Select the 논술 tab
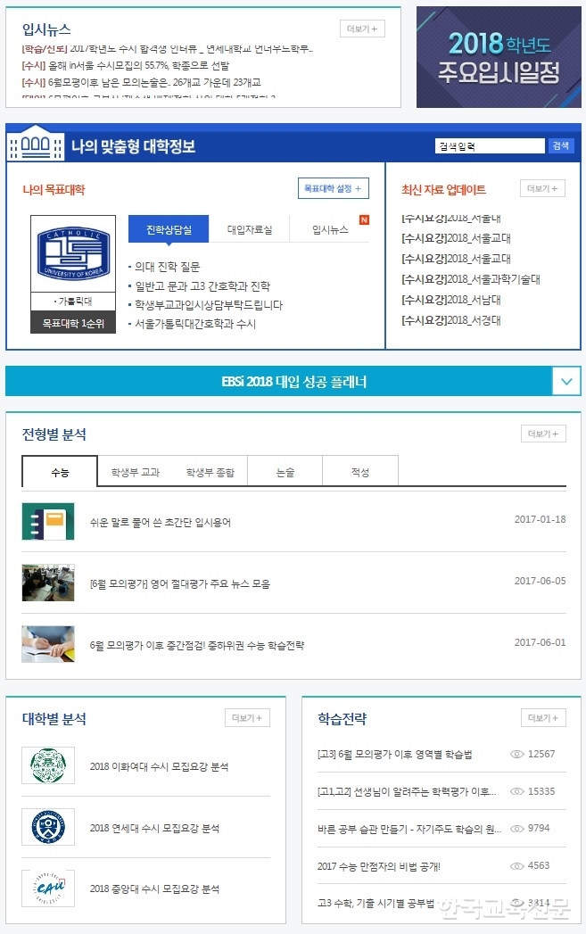Screen dimensions: 586x934 tap(285, 473)
